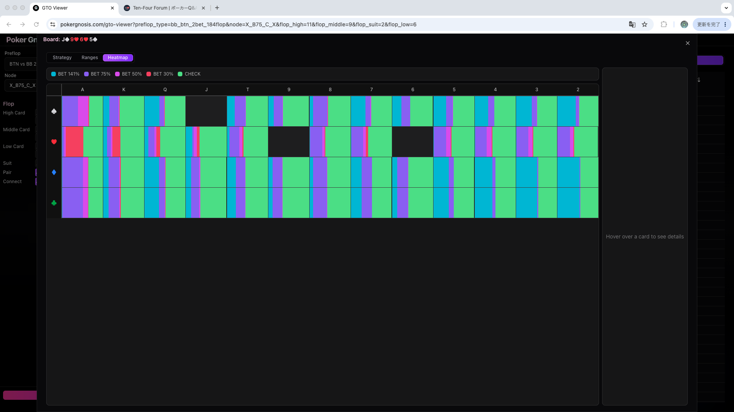Image resolution: width=734 pixels, height=412 pixels.
Task: Click the BET 75% legend swatch
Action: [x=86, y=74]
